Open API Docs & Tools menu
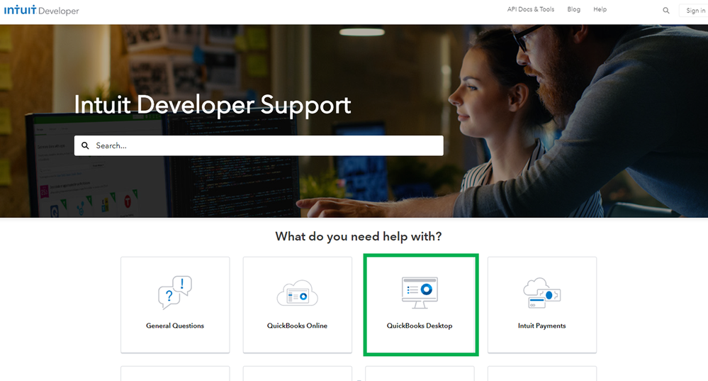The image size is (708, 381). tap(531, 9)
